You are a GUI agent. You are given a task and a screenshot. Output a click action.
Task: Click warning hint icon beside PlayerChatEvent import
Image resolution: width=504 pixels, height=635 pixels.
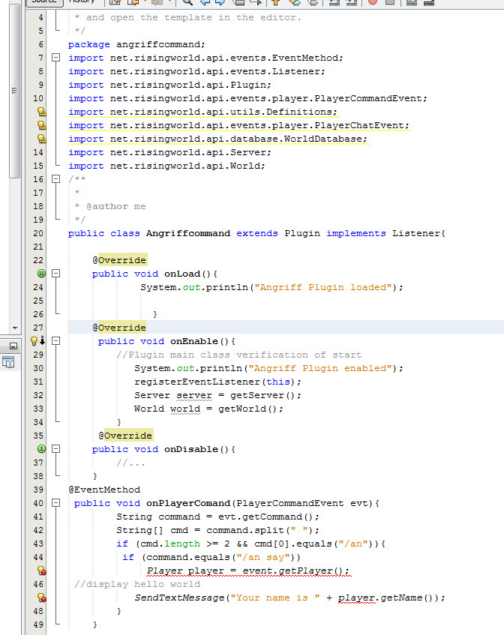41,125
